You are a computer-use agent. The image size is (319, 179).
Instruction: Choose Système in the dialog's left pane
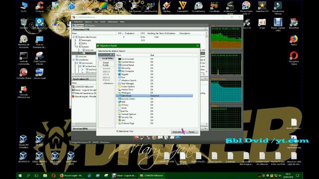(106, 69)
